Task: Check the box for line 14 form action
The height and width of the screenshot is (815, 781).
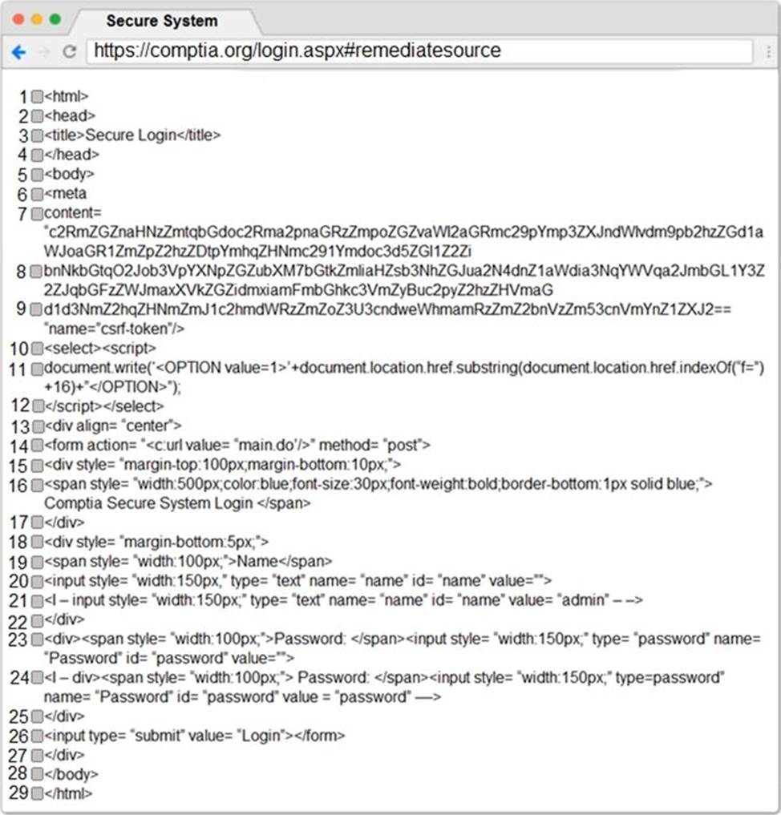Action: (37, 446)
